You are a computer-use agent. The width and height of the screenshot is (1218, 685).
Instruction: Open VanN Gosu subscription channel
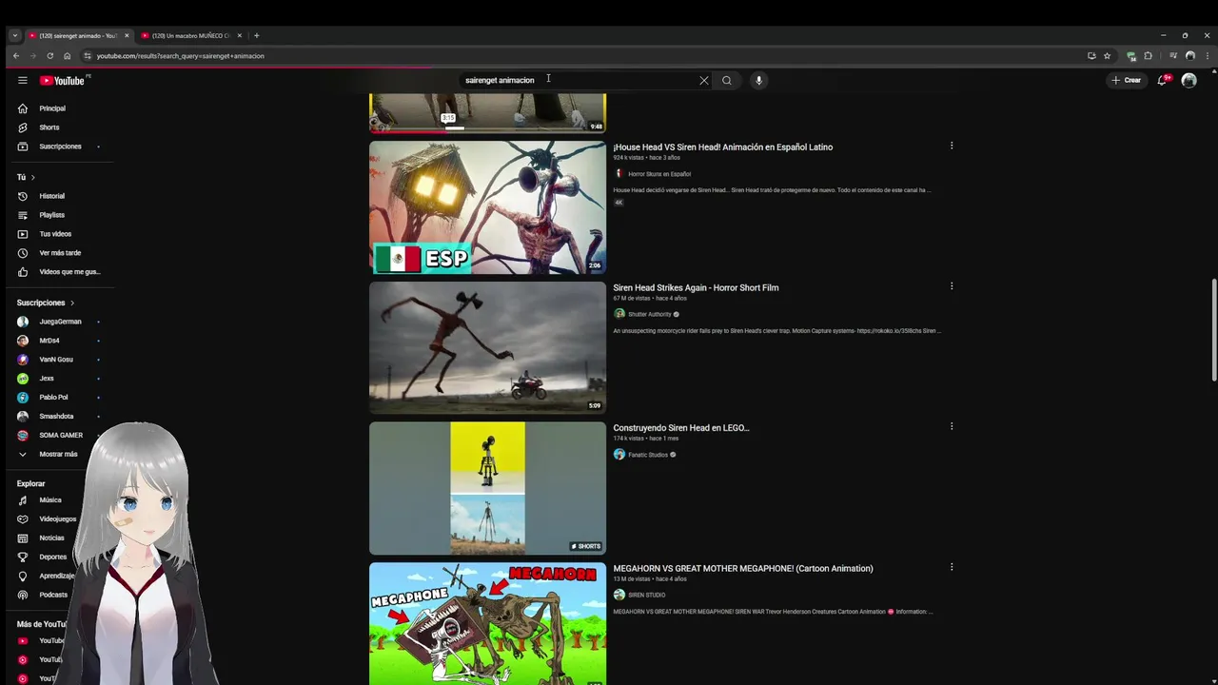click(57, 360)
